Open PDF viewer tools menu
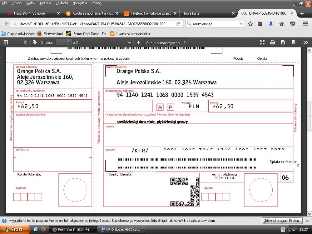Image resolution: width=312 pixels, height=234 pixels. coord(306,42)
